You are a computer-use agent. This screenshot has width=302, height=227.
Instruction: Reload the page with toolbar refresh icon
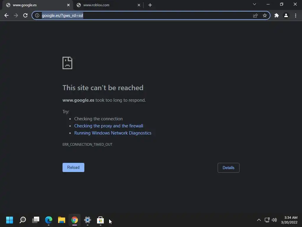[x=25, y=15]
